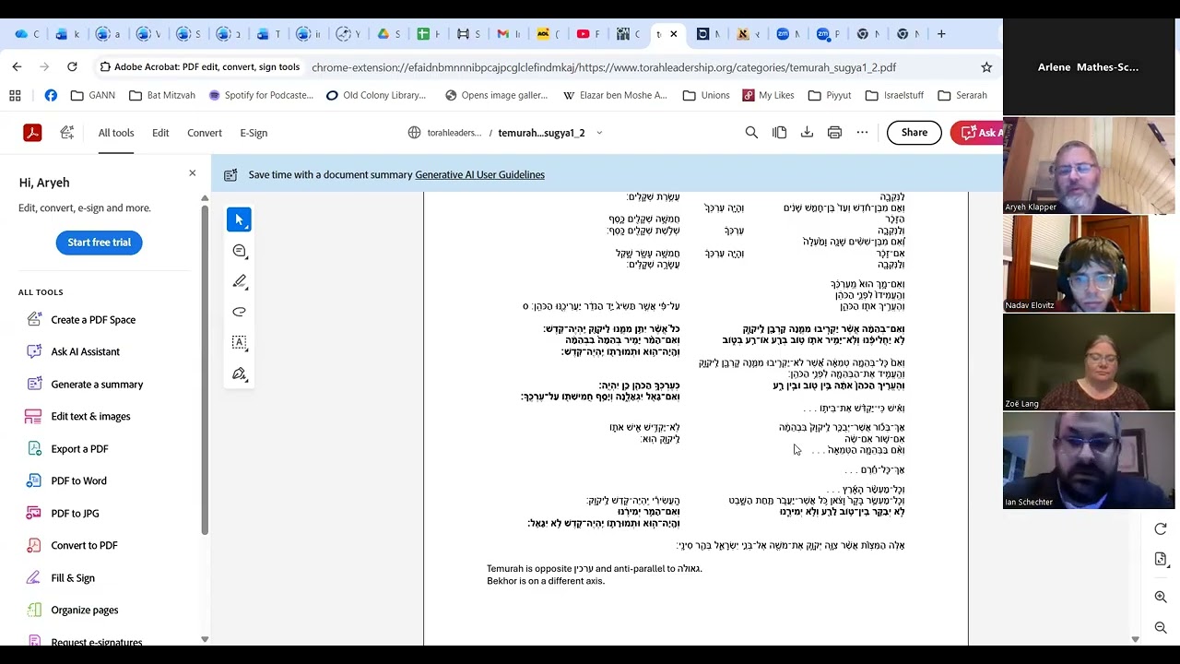This screenshot has height=664, width=1180.
Task: Open the Facebook bookmark
Action: click(x=51, y=95)
